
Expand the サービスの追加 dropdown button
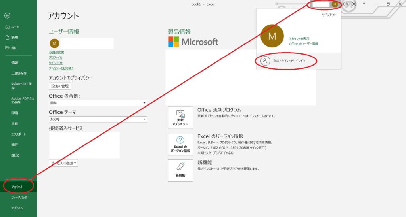(63, 163)
